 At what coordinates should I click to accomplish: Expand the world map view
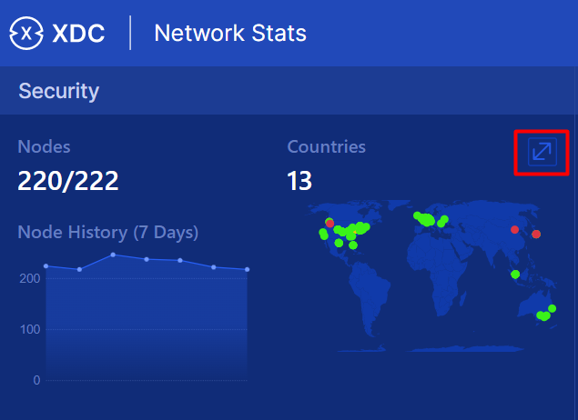click(x=542, y=152)
